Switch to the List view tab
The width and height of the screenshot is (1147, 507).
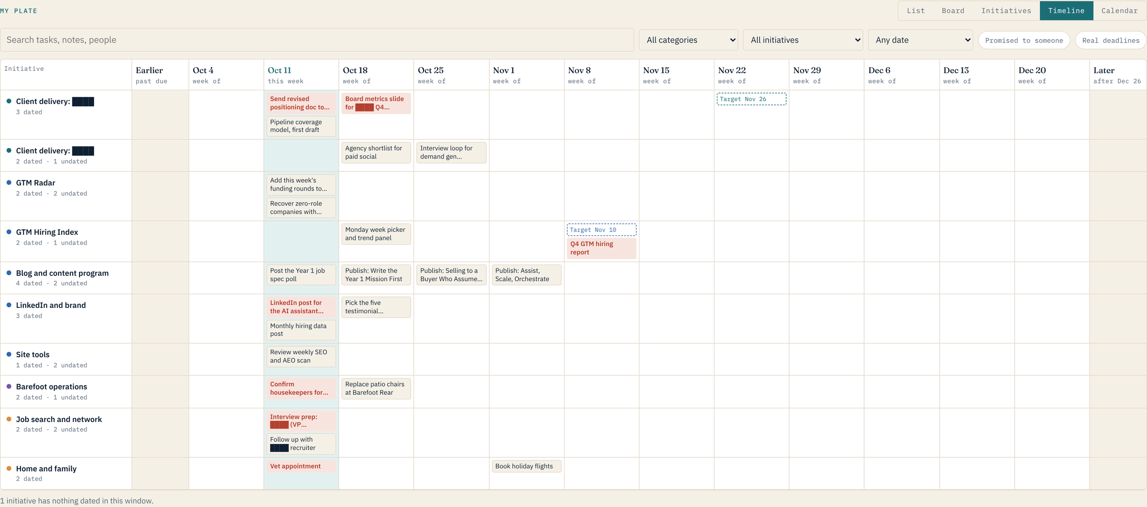[916, 11]
